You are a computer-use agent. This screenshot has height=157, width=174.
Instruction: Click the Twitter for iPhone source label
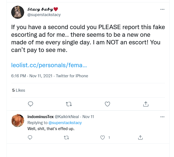click(x=72, y=76)
